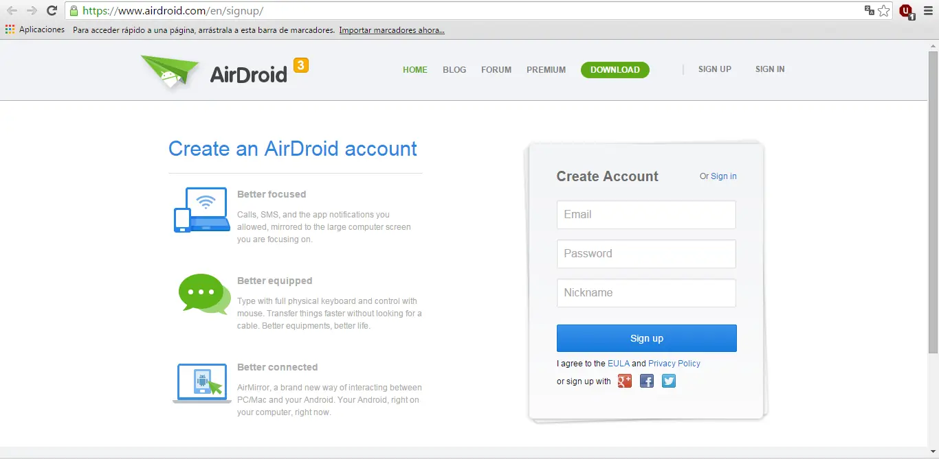The width and height of the screenshot is (939, 459).
Task: Reload the page with refresh icon
Action: pos(52,11)
